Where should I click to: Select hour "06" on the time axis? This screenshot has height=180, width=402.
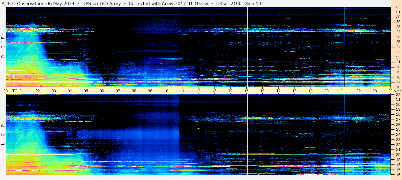point(102,91)
